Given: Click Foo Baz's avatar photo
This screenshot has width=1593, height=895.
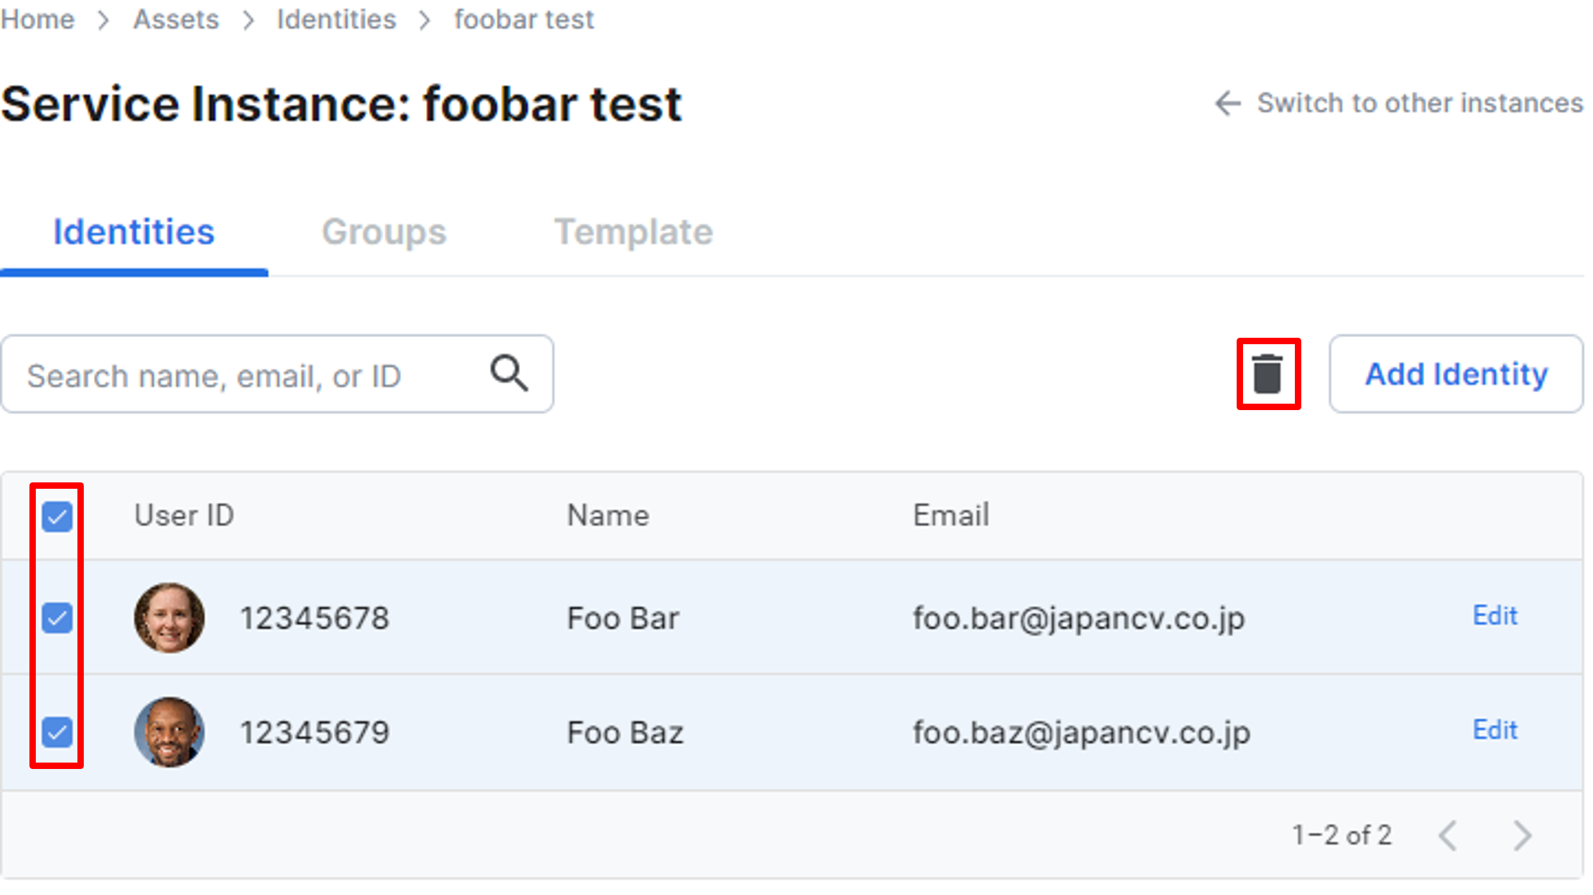Looking at the screenshot, I should click(x=170, y=732).
